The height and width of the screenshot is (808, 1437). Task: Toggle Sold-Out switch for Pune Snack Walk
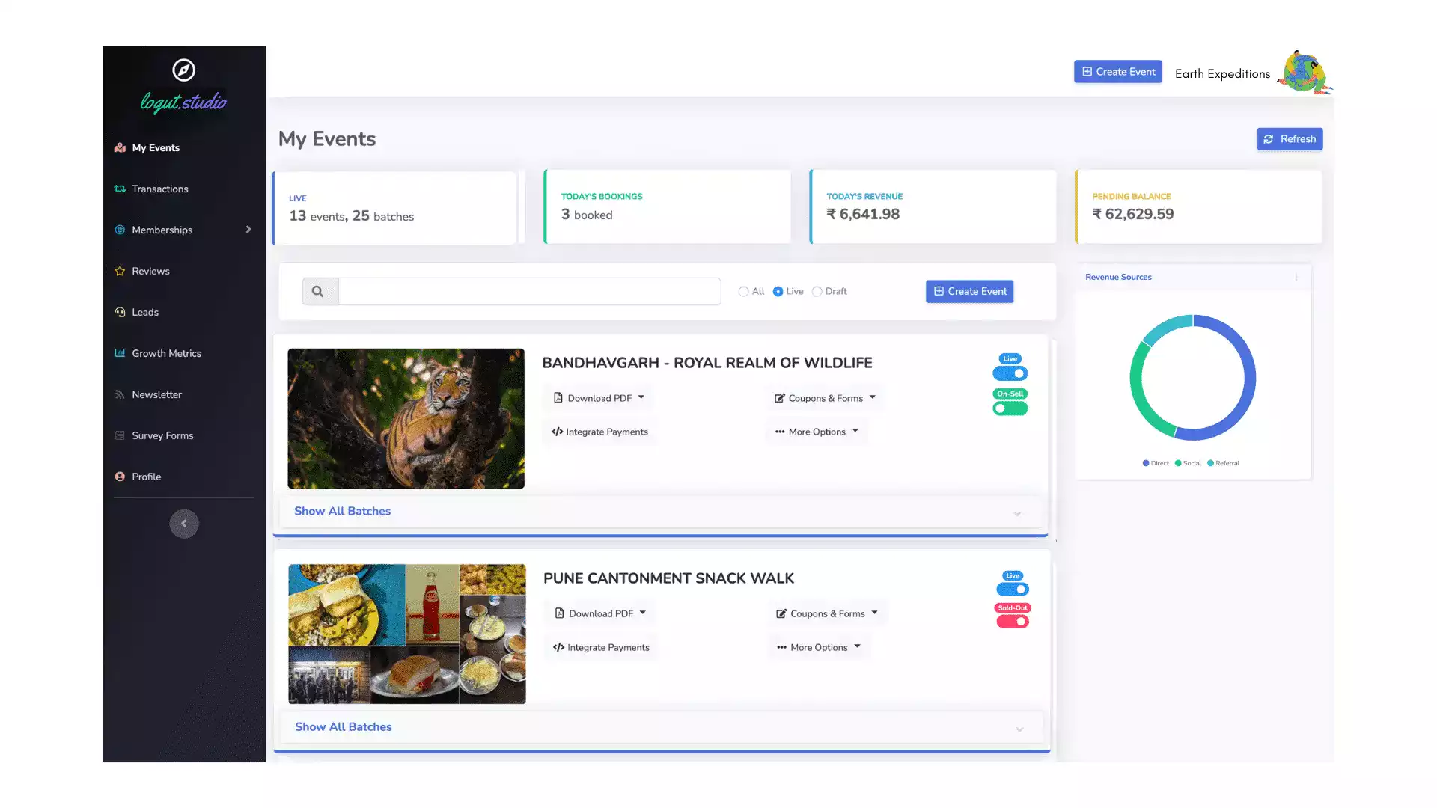coord(1013,622)
